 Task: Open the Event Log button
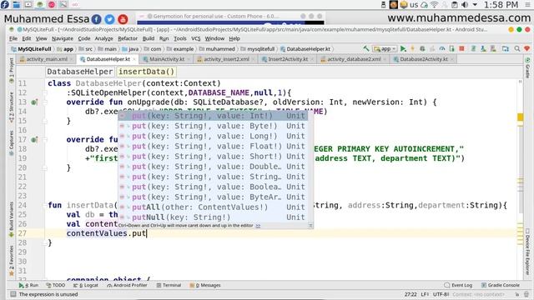458,285
